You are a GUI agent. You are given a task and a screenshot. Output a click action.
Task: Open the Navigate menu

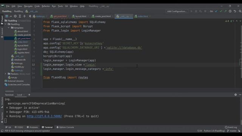point(28,6)
